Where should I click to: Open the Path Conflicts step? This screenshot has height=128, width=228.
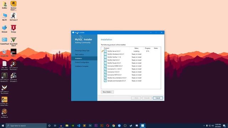tap(79, 54)
